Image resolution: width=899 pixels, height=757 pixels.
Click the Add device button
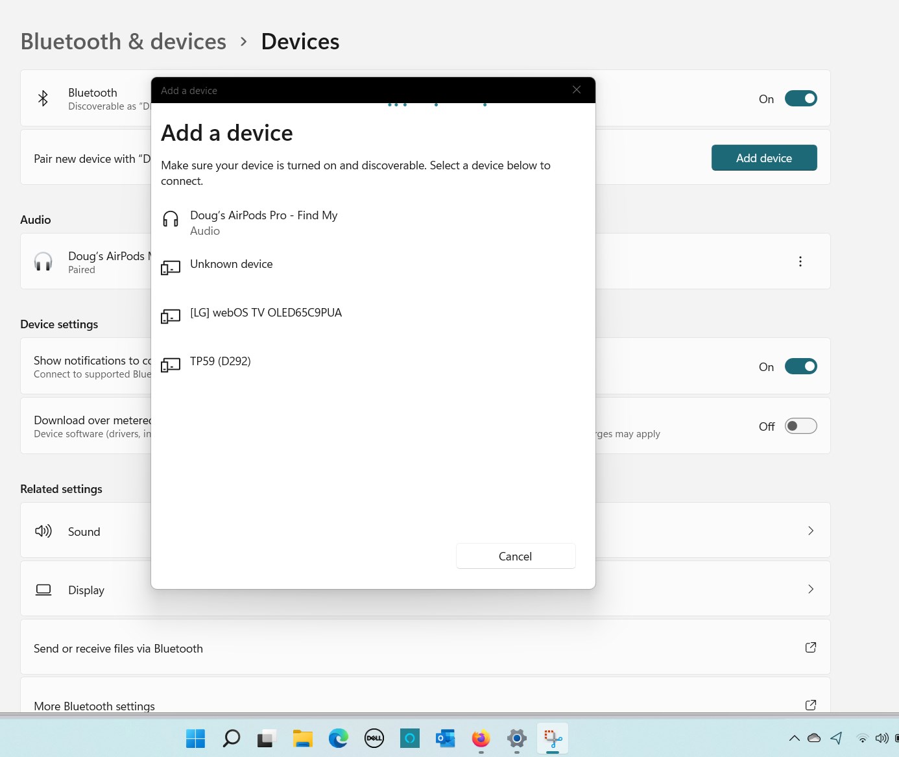[764, 158]
